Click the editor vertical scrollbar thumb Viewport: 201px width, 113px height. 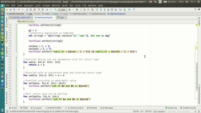pyautogui.click(x=197, y=76)
